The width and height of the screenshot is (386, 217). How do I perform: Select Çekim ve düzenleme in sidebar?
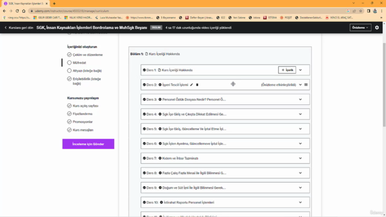click(x=87, y=55)
